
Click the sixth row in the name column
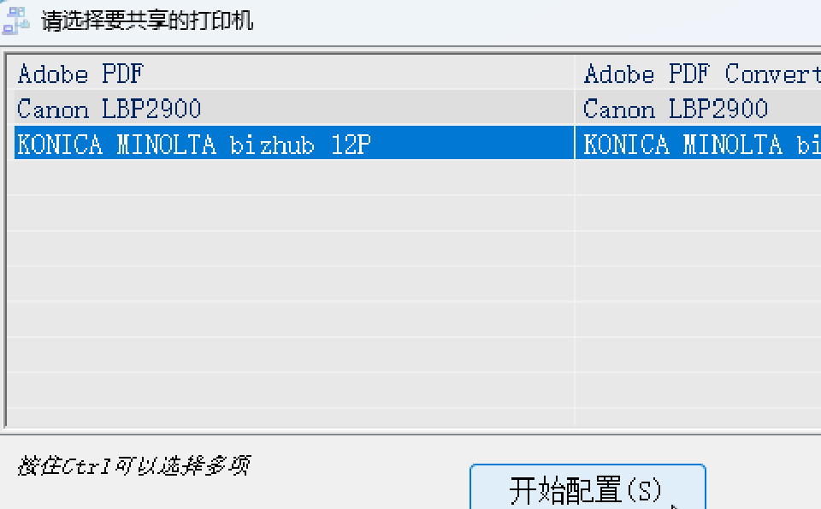(291, 248)
